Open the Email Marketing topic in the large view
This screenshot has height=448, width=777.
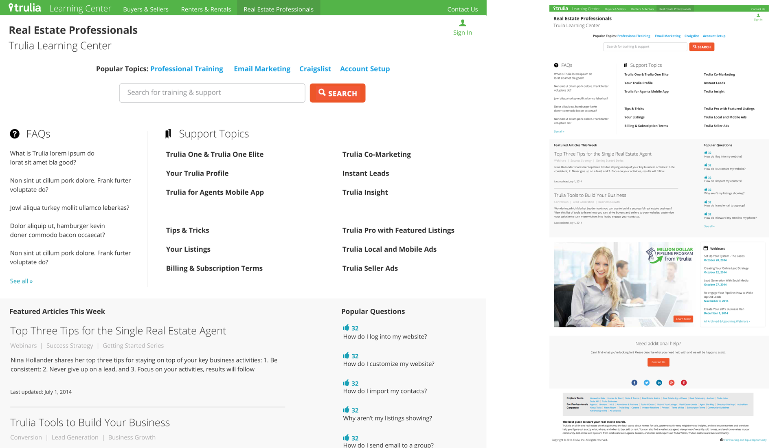click(262, 69)
